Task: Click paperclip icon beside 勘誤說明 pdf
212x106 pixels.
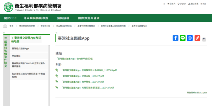Action: pos(57,70)
